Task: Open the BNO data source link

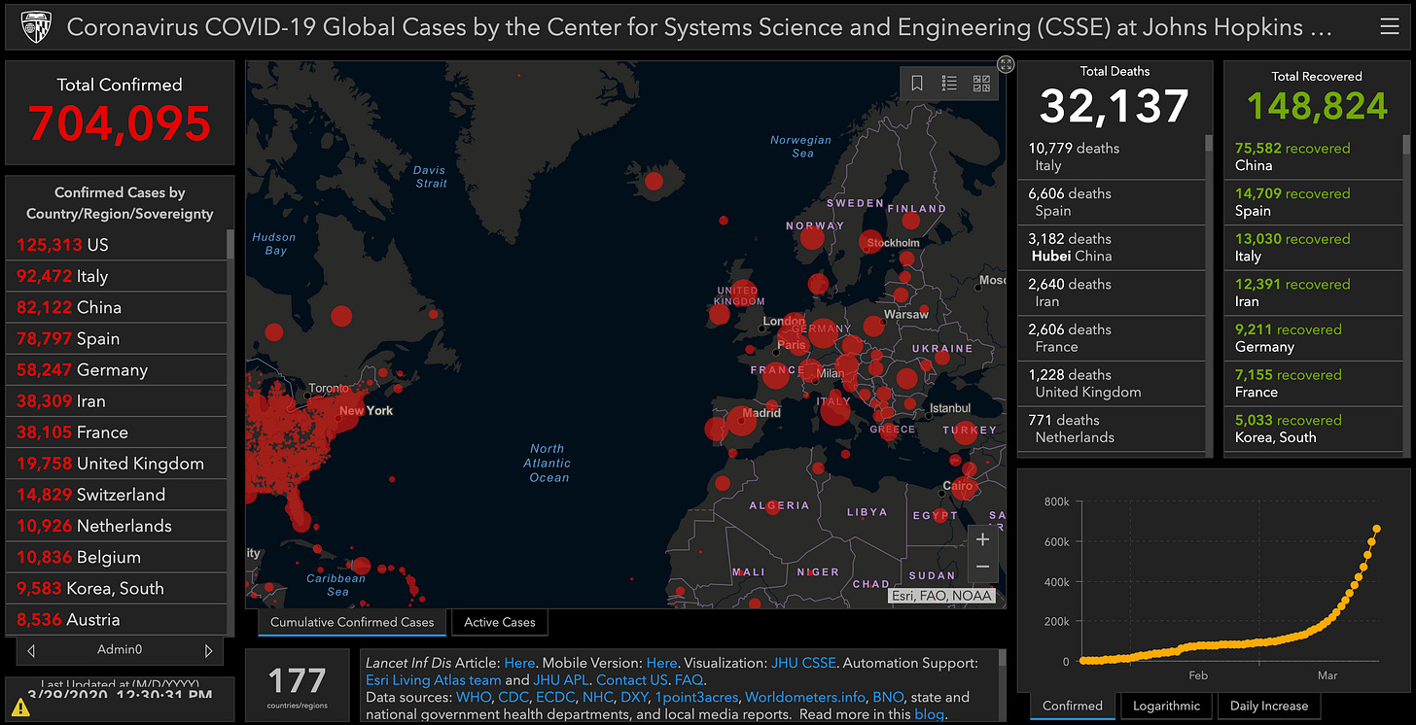Action: (888, 697)
